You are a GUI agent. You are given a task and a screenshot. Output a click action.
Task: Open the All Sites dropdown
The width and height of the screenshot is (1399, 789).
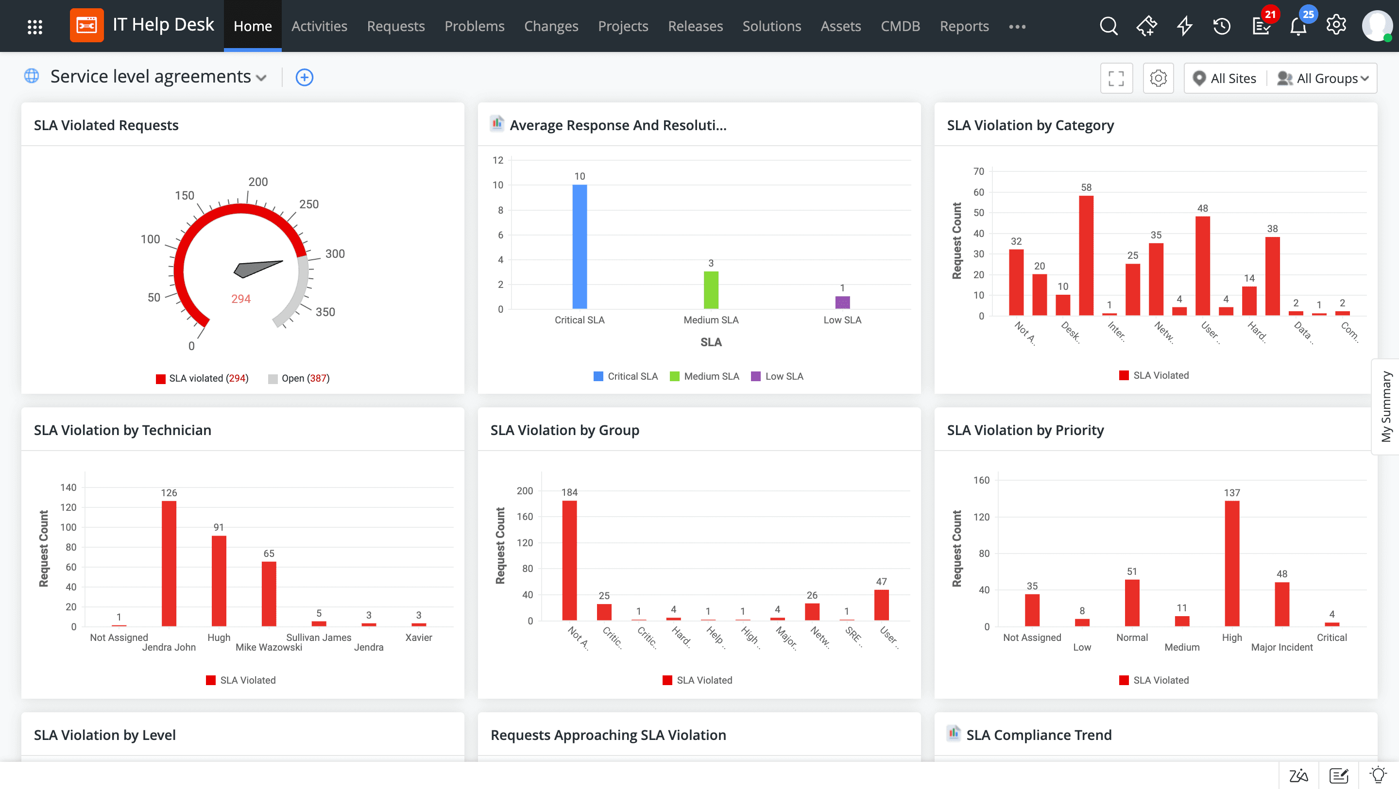[x=1224, y=78]
